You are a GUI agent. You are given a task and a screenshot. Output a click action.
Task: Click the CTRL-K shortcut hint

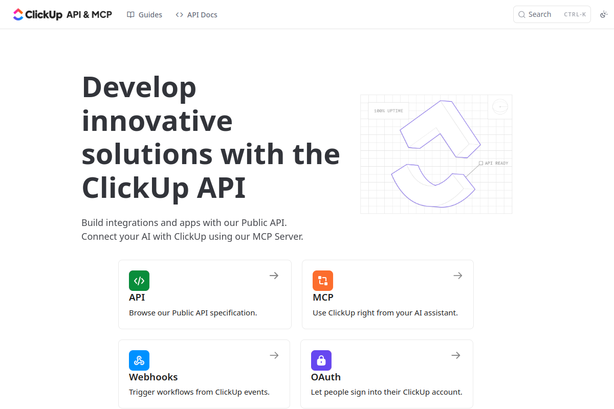[575, 14]
